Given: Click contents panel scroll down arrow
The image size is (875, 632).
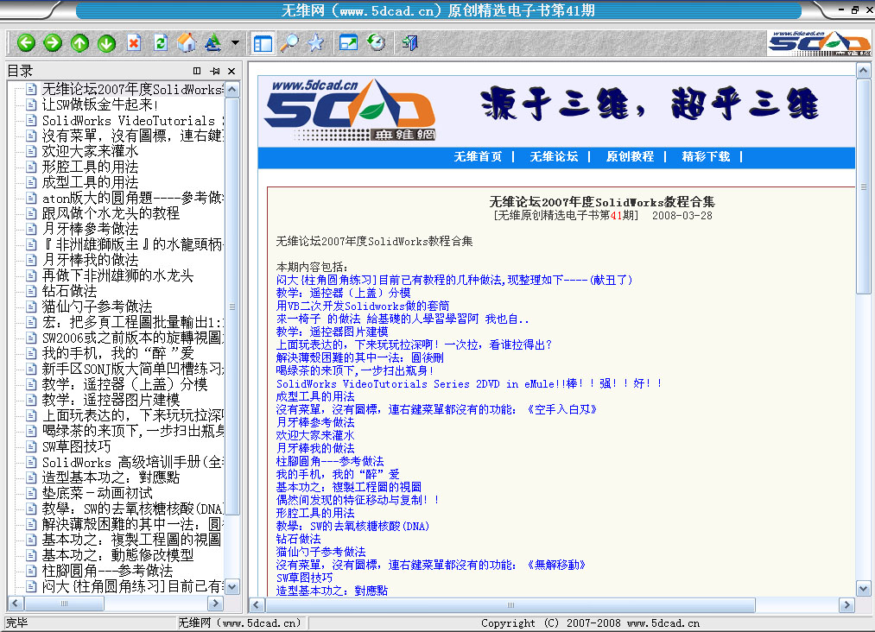Looking at the screenshot, I should coord(232,586).
